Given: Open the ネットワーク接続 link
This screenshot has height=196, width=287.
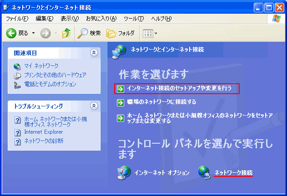Looking at the screenshot, I should click(233, 172).
